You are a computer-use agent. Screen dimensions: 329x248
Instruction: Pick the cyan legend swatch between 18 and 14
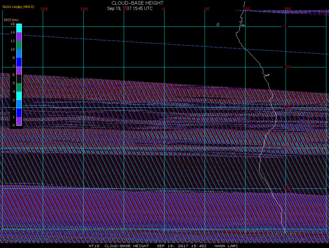point(19,28)
